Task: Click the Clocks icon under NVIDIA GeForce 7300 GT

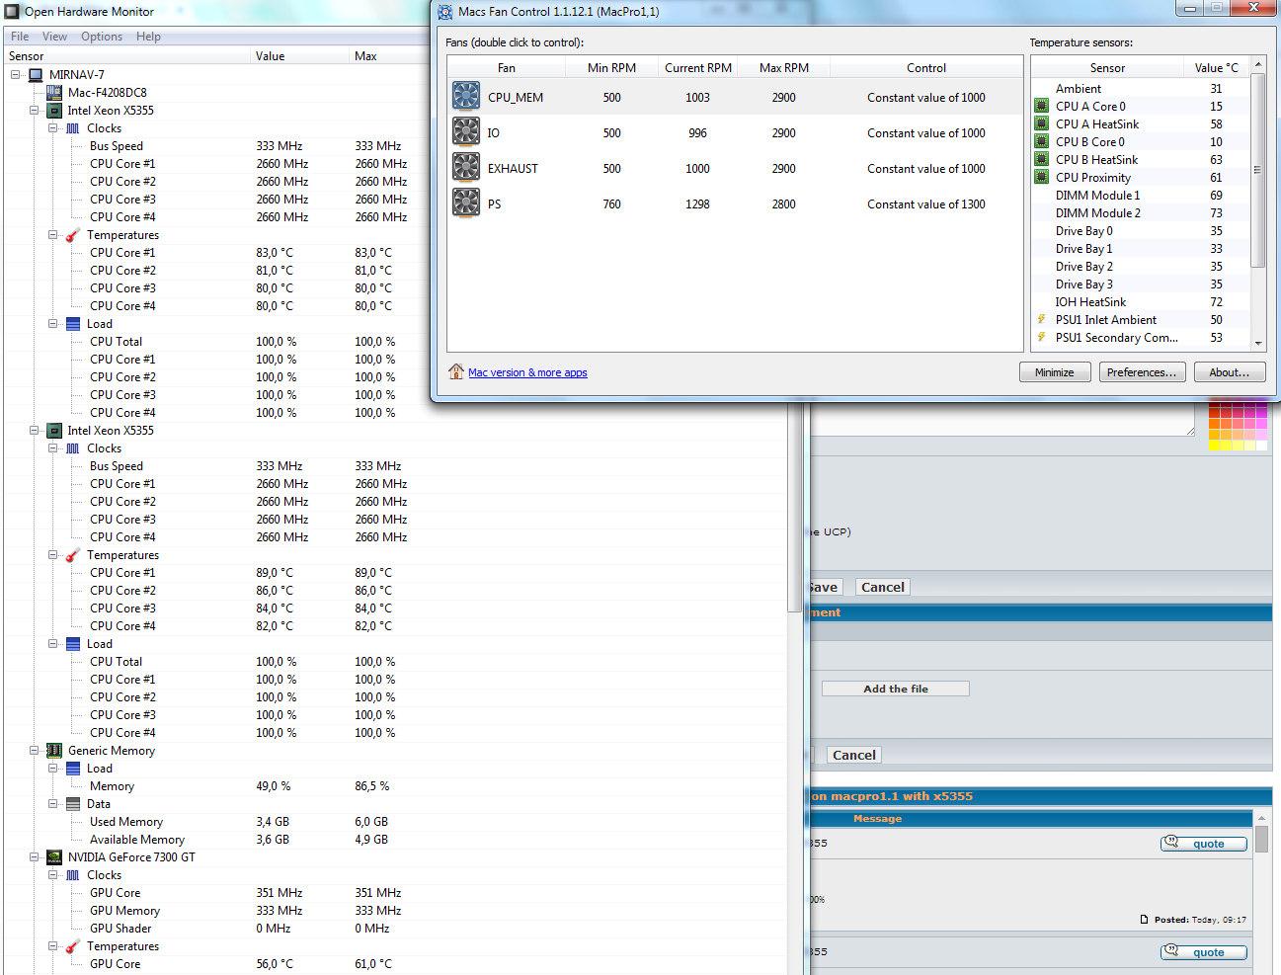Action: [x=73, y=875]
